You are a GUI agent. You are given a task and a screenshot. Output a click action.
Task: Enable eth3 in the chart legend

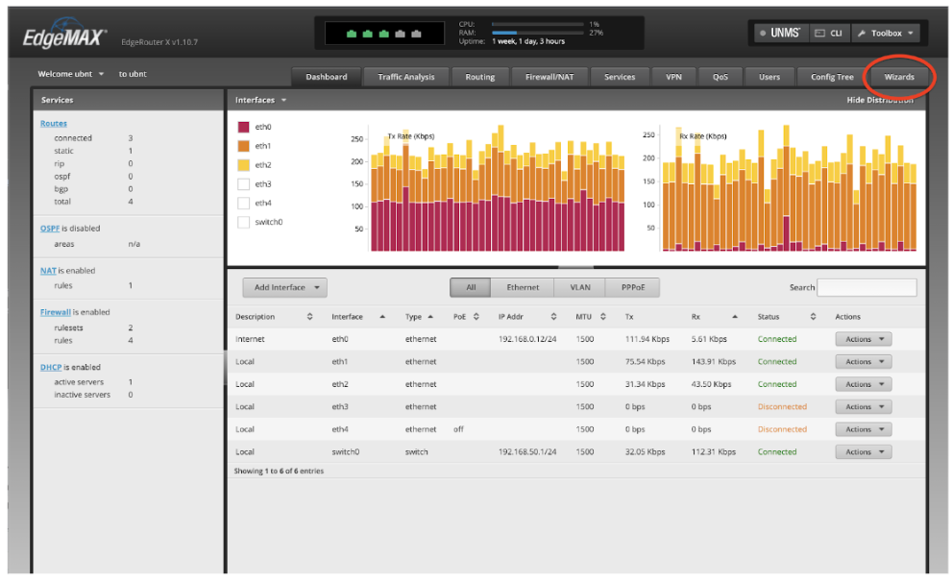(243, 182)
